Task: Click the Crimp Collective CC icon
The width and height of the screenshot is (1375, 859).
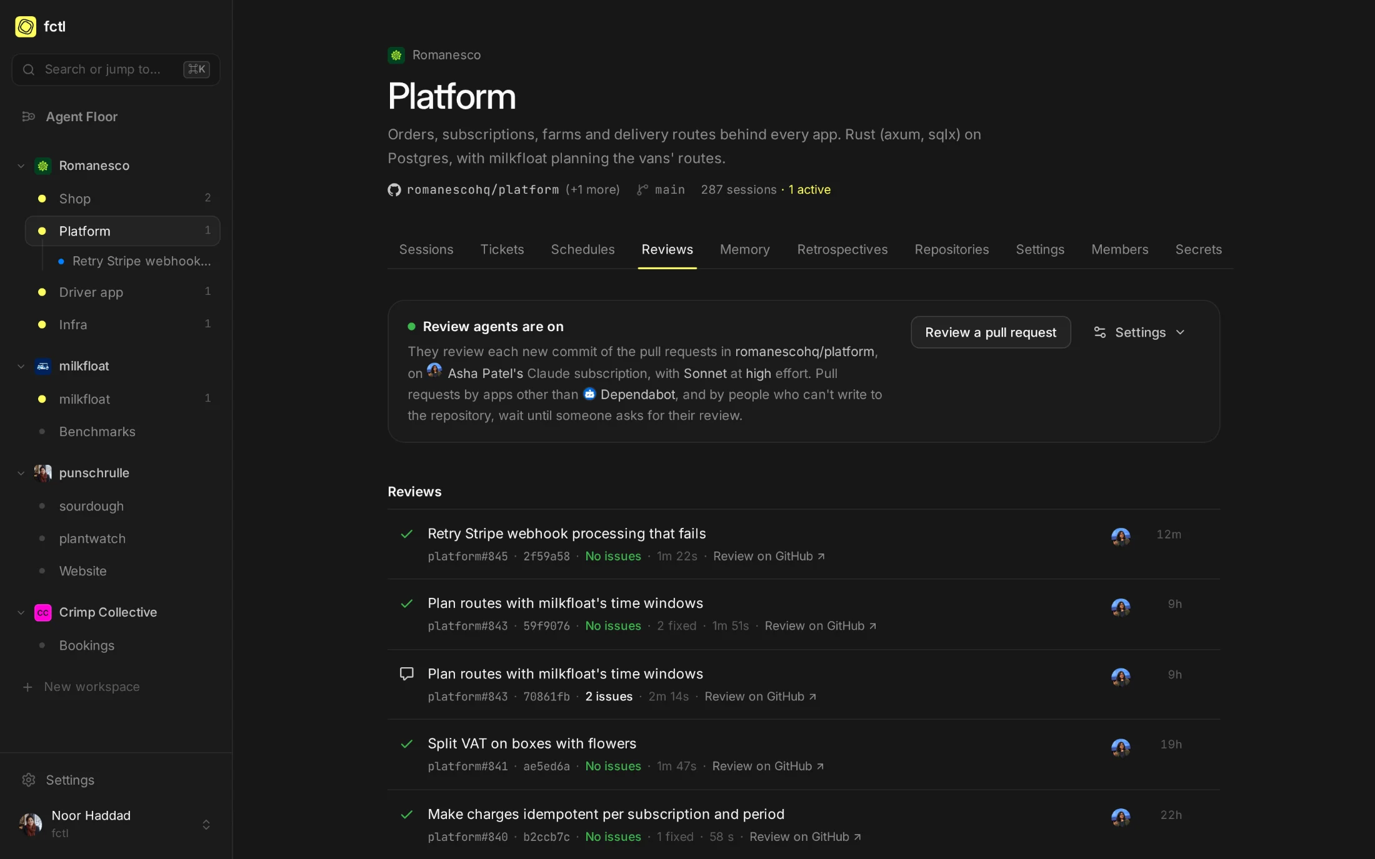Action: coord(42,612)
